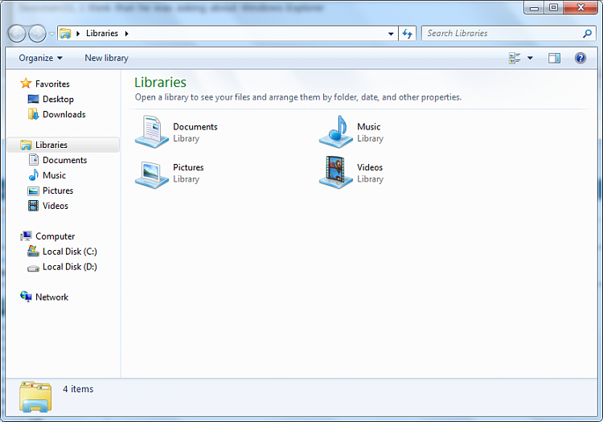Click the Favorites star icon
Screen dimensions: 603x422
click(26, 84)
